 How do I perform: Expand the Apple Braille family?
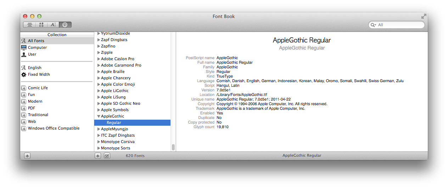pyautogui.click(x=99, y=72)
